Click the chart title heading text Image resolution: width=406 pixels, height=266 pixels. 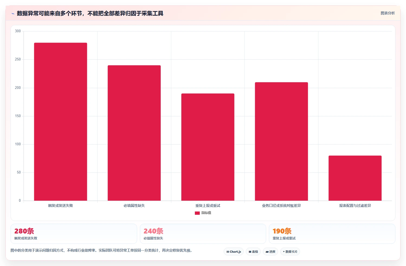pyautogui.click(x=90, y=14)
